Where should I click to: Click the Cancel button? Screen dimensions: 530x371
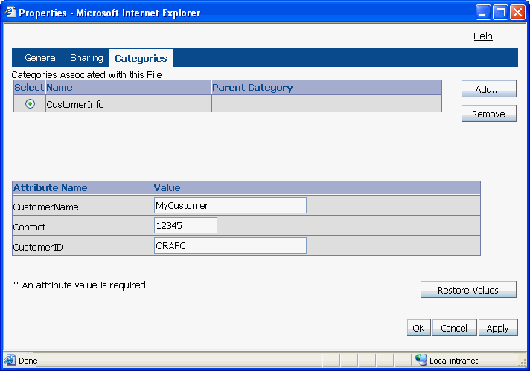454,328
